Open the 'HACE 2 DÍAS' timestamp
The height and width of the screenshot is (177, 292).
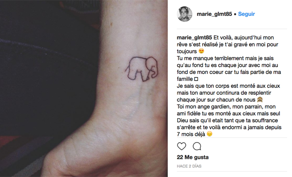pos(189,166)
